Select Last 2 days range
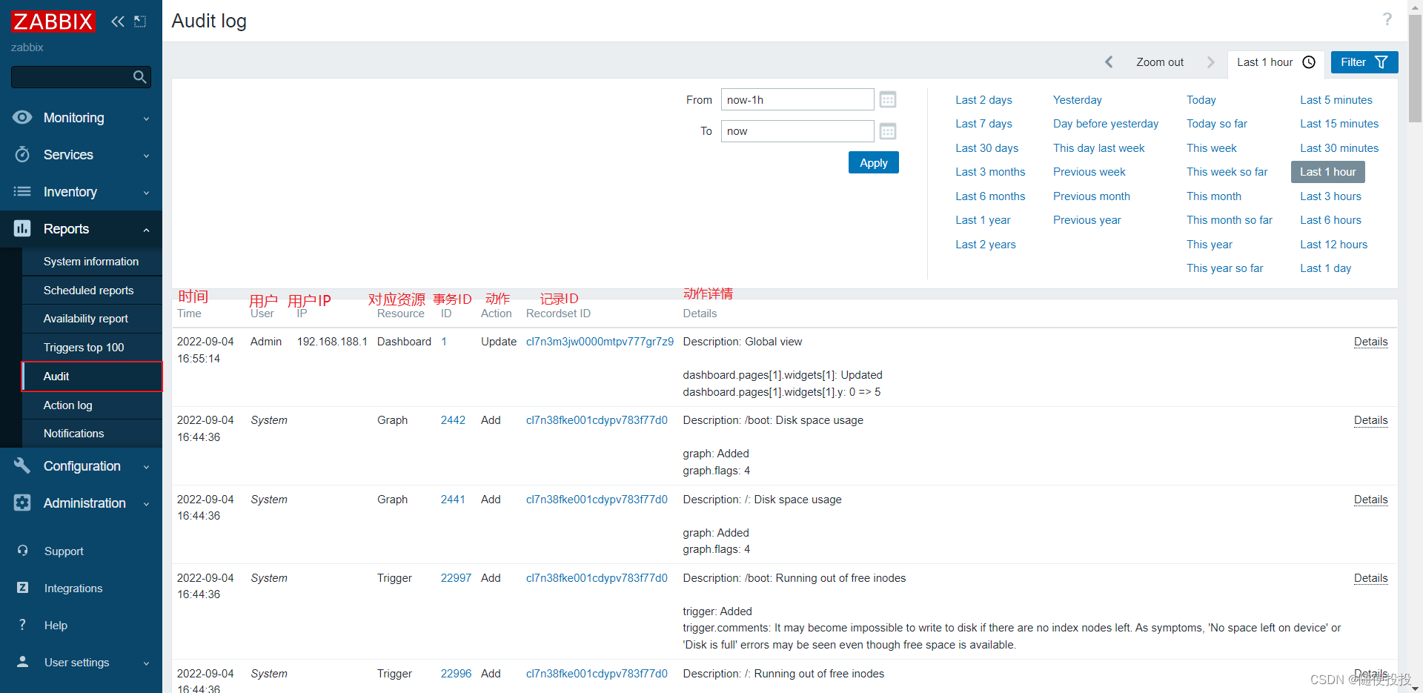 click(984, 100)
